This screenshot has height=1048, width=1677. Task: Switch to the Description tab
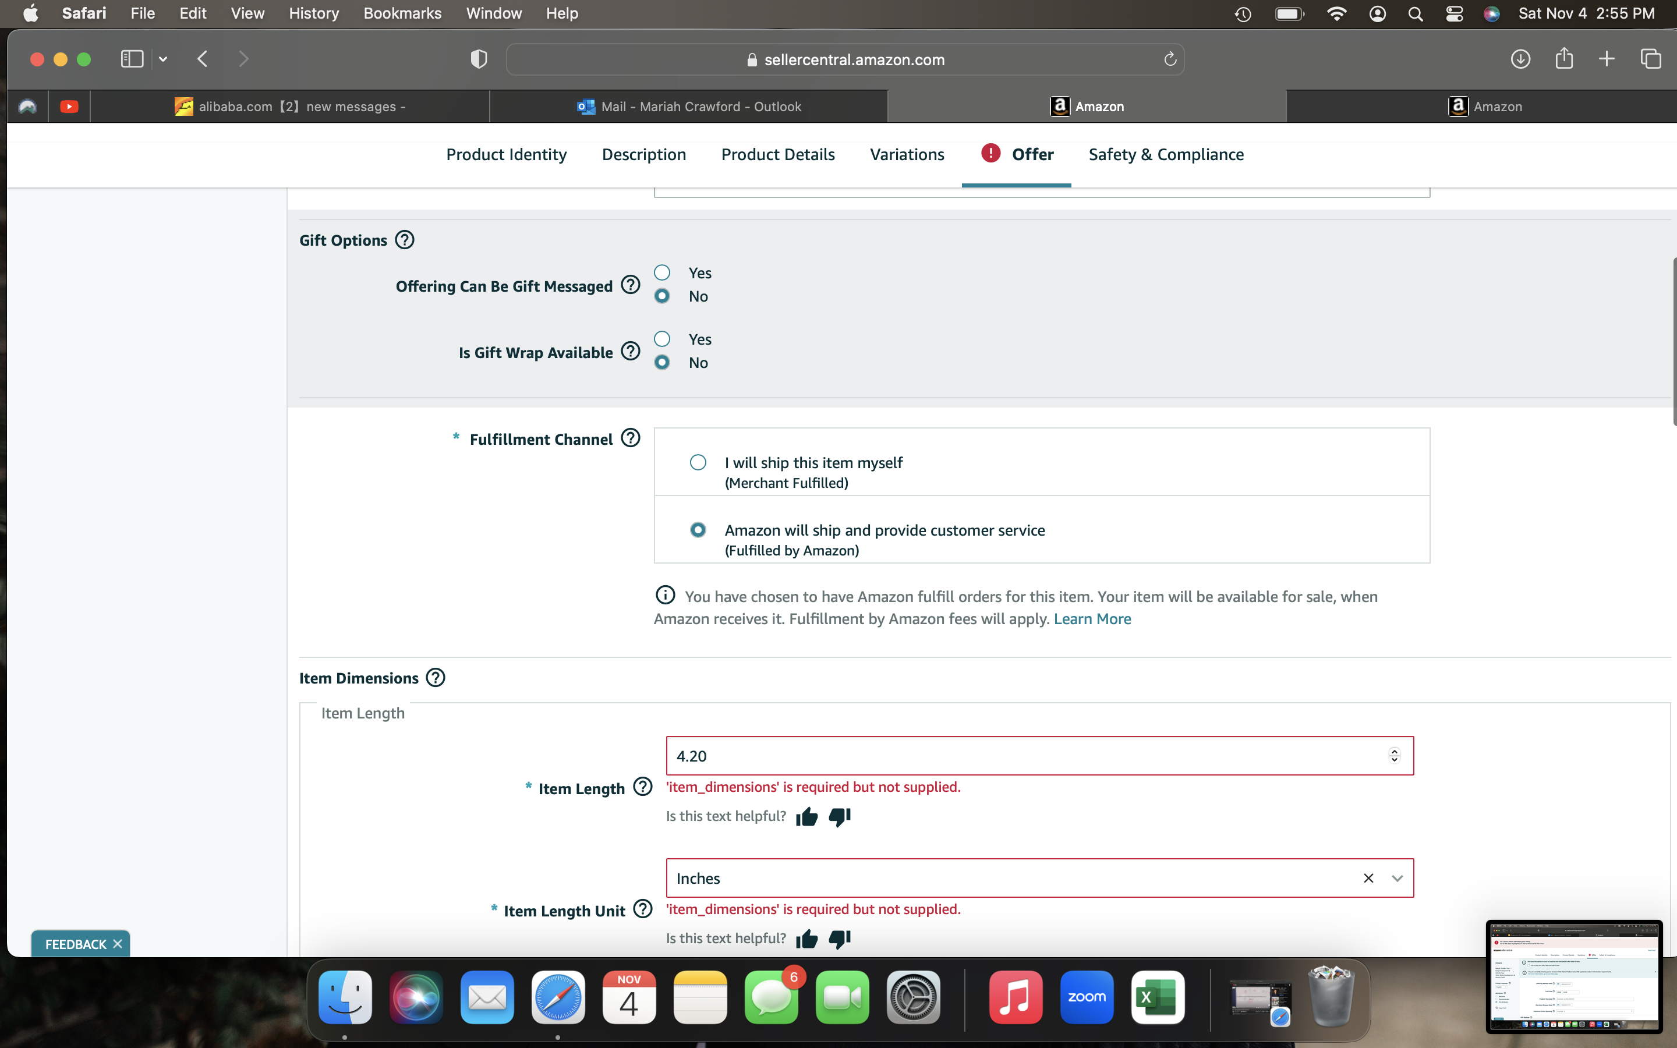[644, 154]
